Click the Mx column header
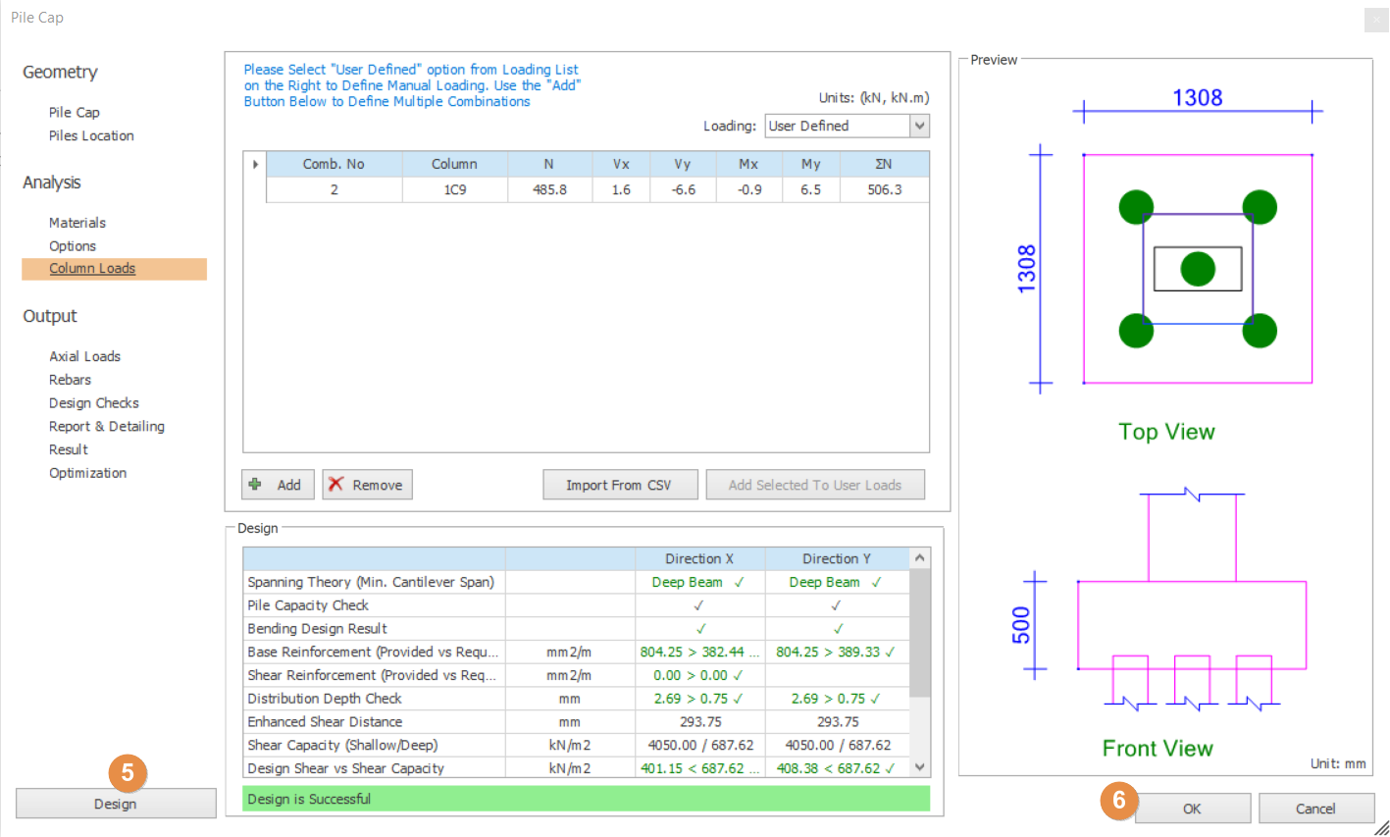Image resolution: width=1390 pixels, height=837 pixels. coord(748,164)
